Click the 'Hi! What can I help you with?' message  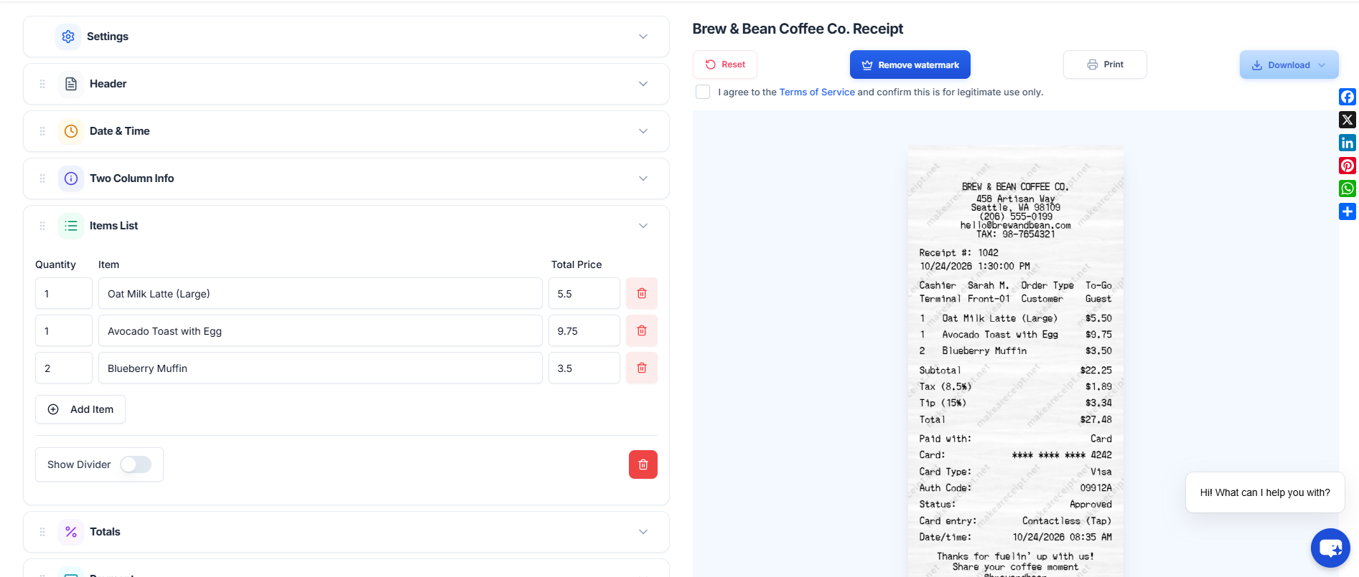pyautogui.click(x=1265, y=492)
